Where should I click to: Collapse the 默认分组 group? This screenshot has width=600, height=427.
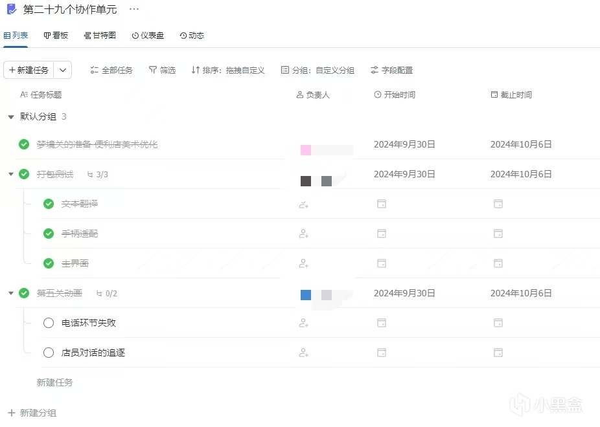[10, 117]
